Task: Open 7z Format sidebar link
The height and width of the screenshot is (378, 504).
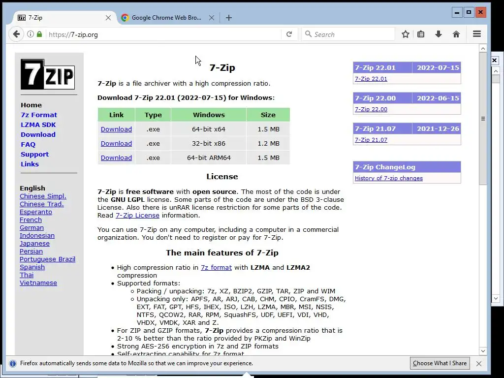Action: pyautogui.click(x=39, y=115)
